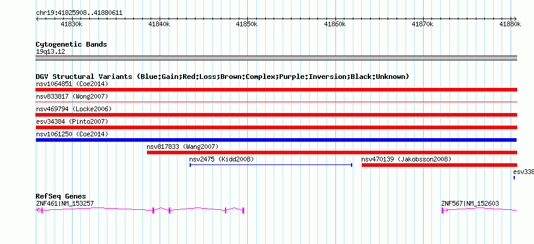Click the esv34384 (Pinto2007) label
Image resolution: width=534 pixels, height=244 pixels.
point(72,121)
